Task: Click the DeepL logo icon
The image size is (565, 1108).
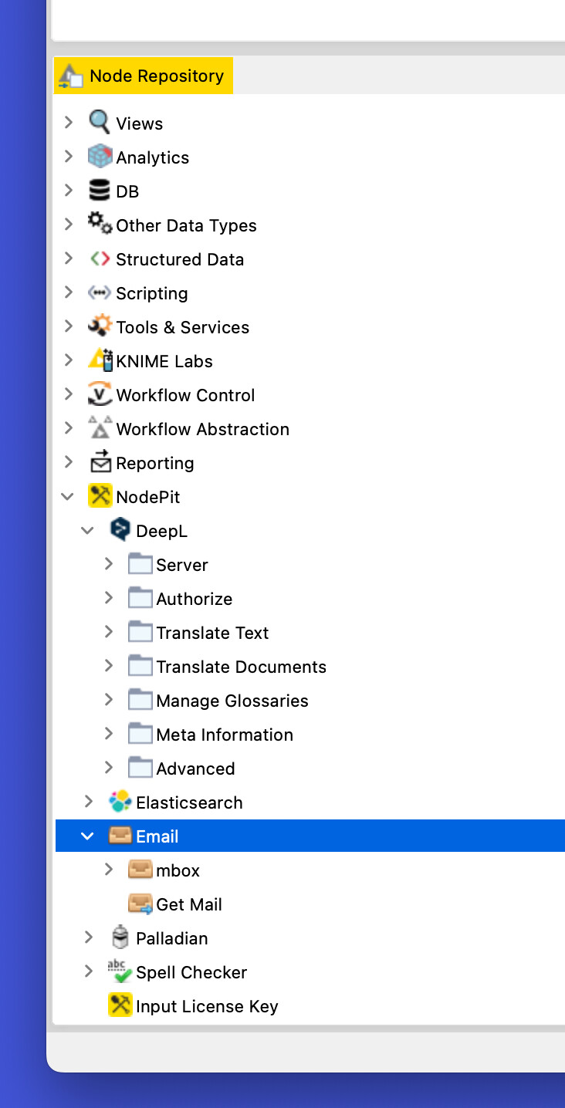Action: click(120, 529)
